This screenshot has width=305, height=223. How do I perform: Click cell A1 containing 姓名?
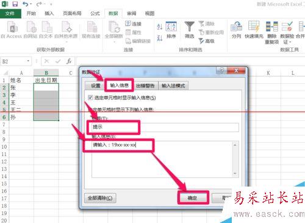click(x=21, y=80)
